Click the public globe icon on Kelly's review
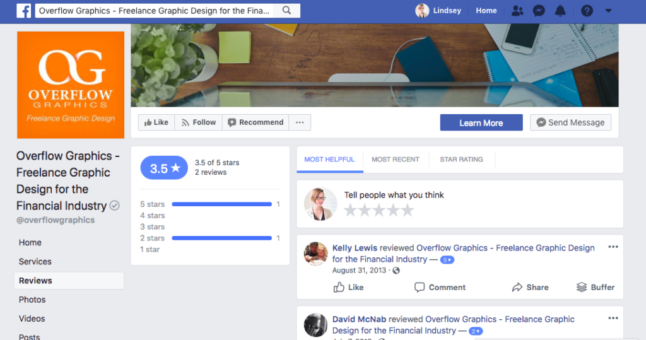This screenshot has width=646, height=340. point(396,271)
